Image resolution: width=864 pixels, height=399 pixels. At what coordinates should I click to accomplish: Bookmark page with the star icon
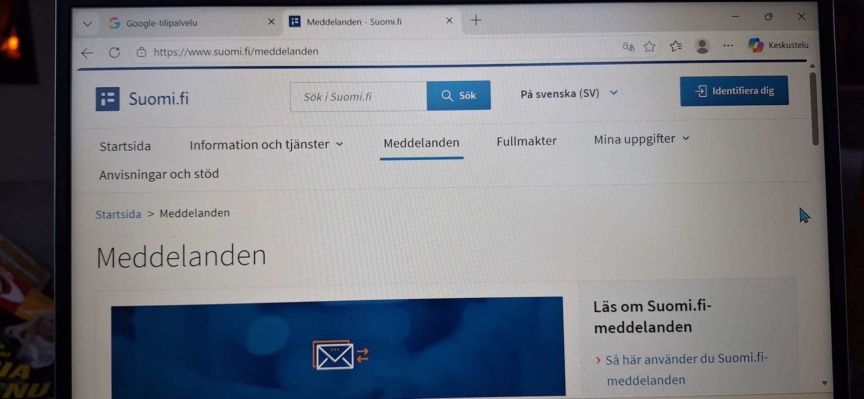649,46
